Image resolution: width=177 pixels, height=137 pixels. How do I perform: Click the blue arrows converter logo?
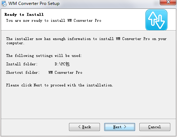156,20
